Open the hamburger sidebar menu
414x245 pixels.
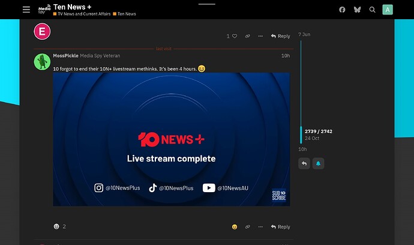pyautogui.click(x=26, y=10)
